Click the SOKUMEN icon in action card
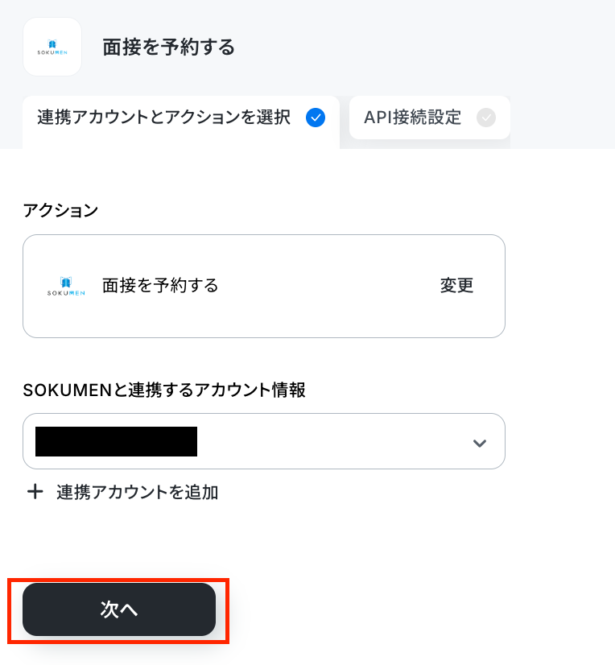The image size is (615, 665). (66, 287)
